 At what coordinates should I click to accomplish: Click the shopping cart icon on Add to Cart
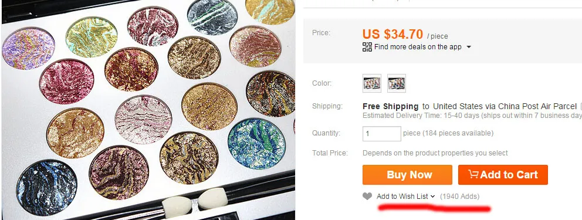473,174
